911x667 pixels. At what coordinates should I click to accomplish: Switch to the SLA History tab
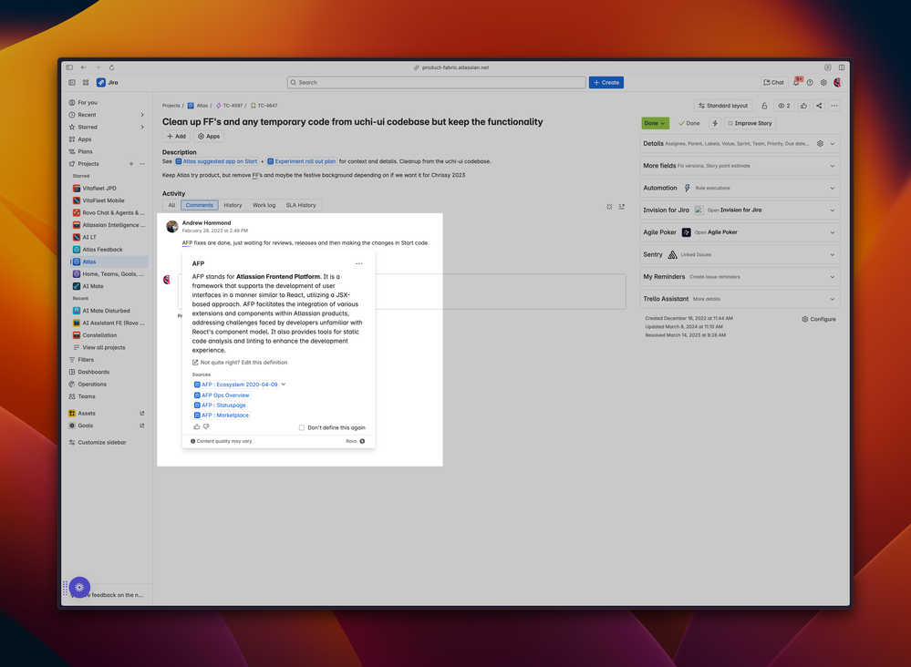pyautogui.click(x=301, y=205)
